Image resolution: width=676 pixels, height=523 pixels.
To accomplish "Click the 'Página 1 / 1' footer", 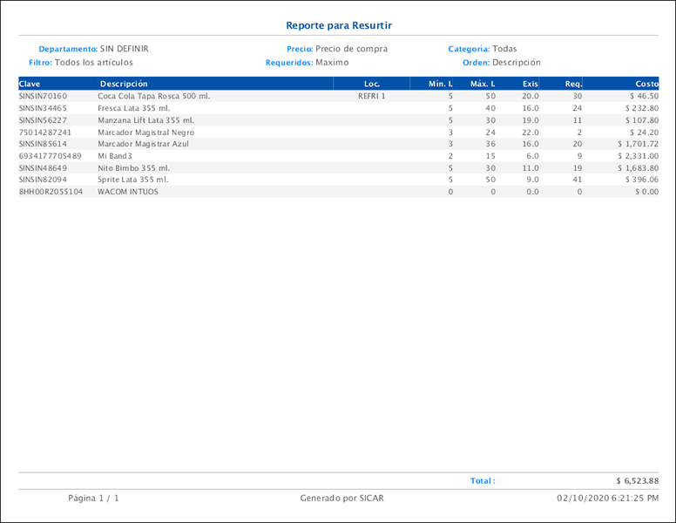I will point(93,498).
